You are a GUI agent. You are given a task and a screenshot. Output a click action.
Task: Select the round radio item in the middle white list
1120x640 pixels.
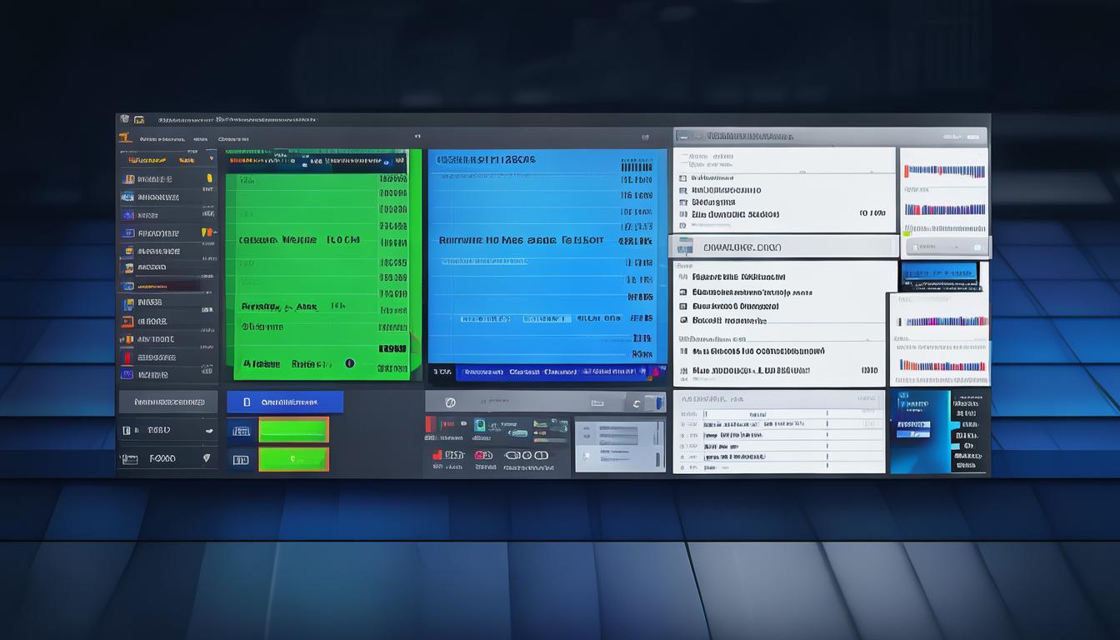point(683,320)
